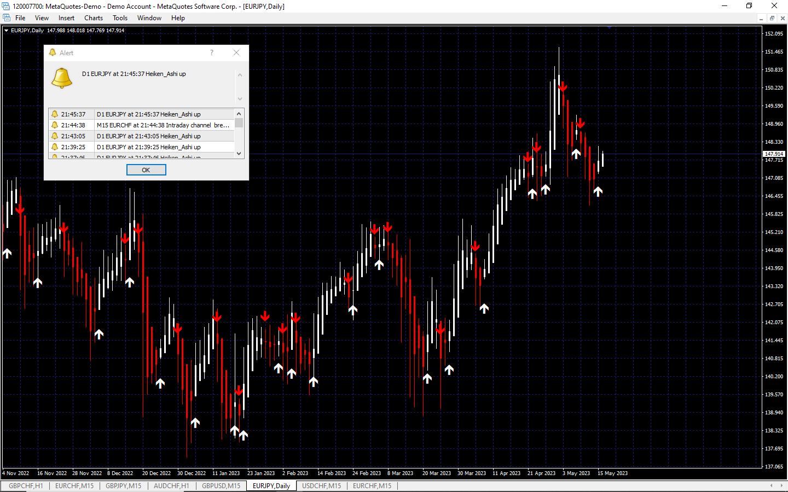Click the bell icon on the 21:43:05 row
Screen dimensions: 788x492
[x=55, y=136]
